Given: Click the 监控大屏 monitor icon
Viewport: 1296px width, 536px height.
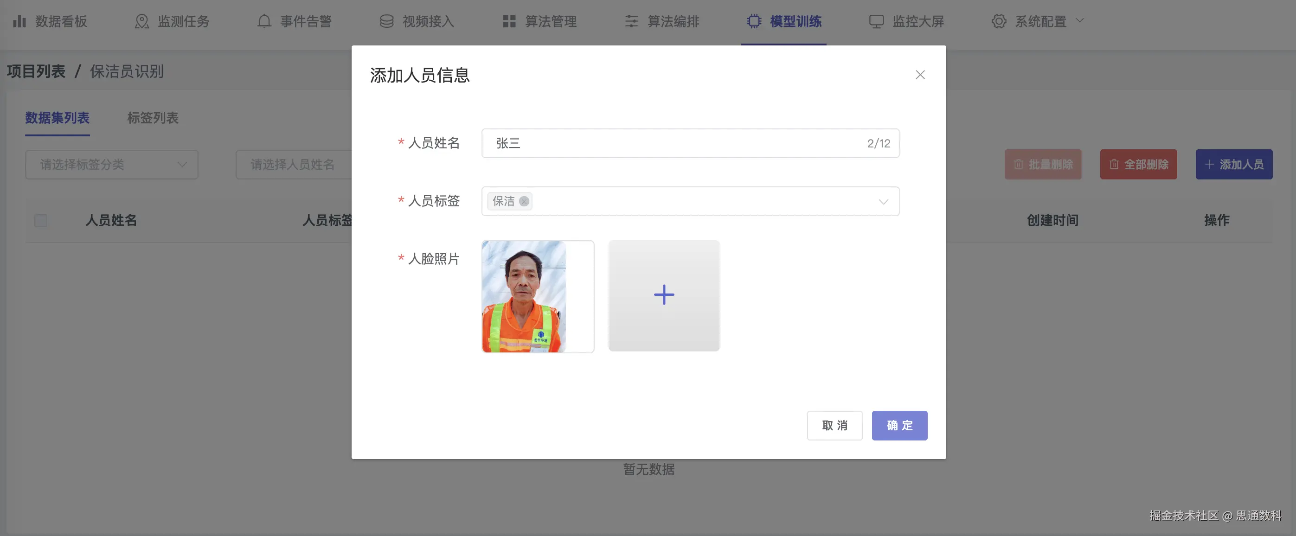Looking at the screenshot, I should click(876, 21).
